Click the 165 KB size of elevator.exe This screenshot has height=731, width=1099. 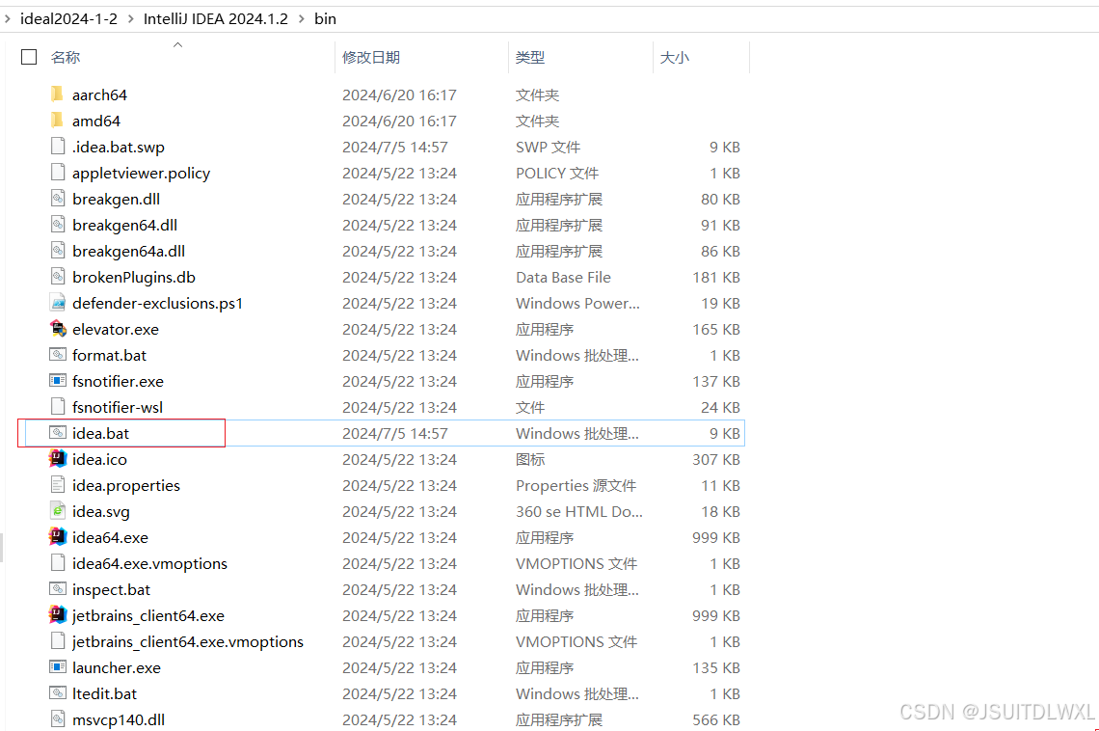(715, 329)
